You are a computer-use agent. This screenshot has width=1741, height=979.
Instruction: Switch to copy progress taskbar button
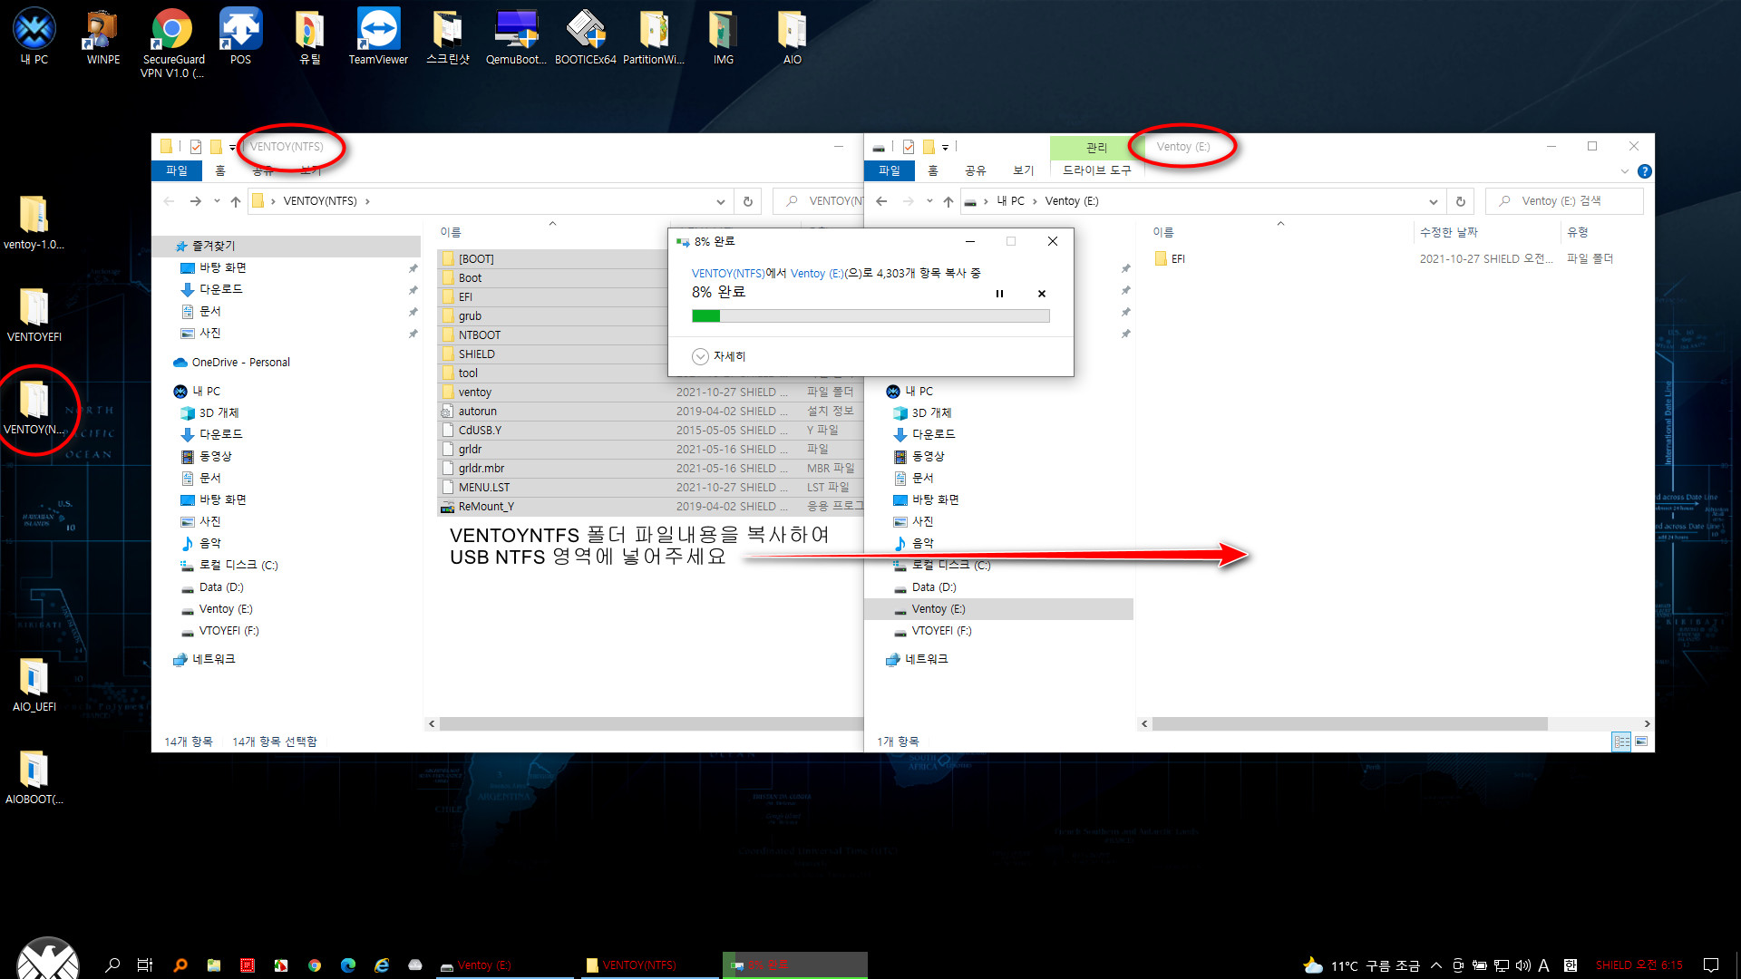pos(795,965)
